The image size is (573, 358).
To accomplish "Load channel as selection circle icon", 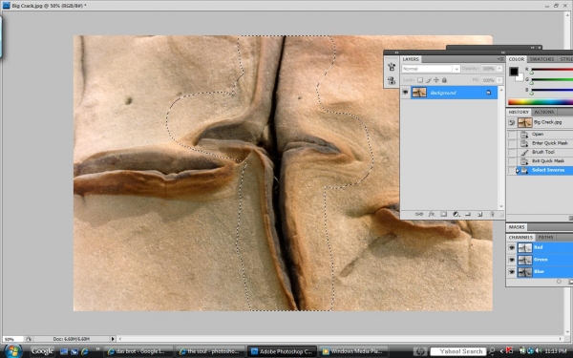I will pyautogui.click(x=559, y=282).
